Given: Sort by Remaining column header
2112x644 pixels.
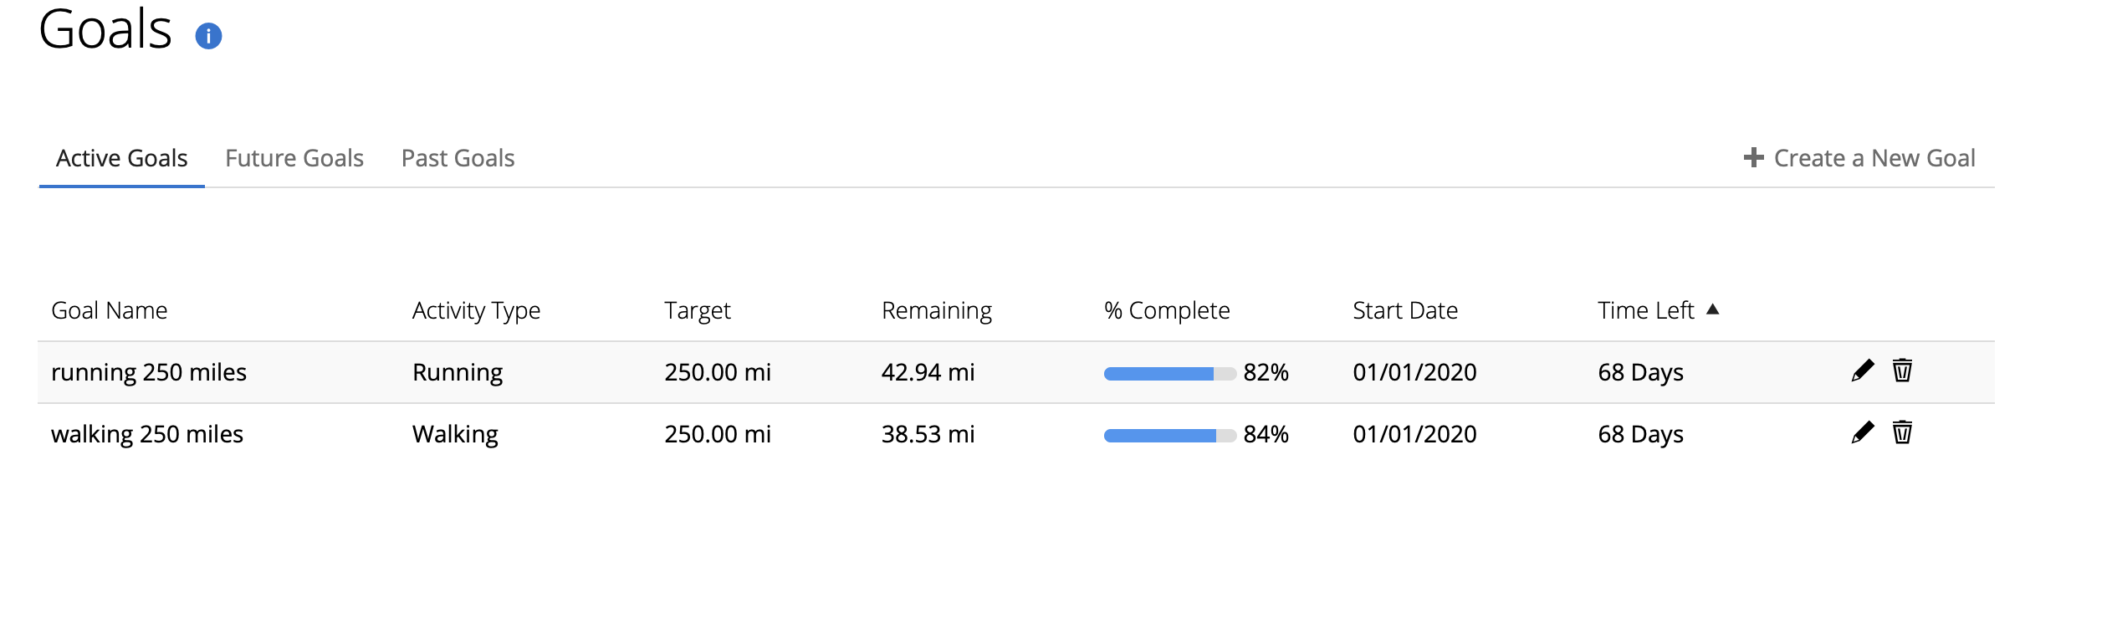Looking at the screenshot, I should [x=936, y=310].
